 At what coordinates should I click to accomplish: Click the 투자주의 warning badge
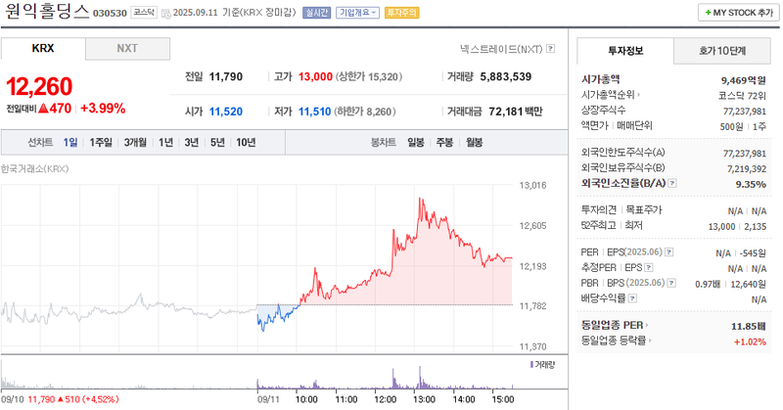[402, 13]
